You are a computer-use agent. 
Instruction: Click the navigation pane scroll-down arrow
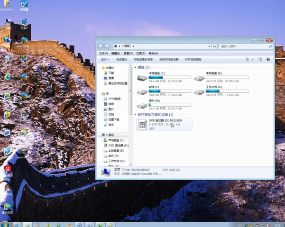130,164
